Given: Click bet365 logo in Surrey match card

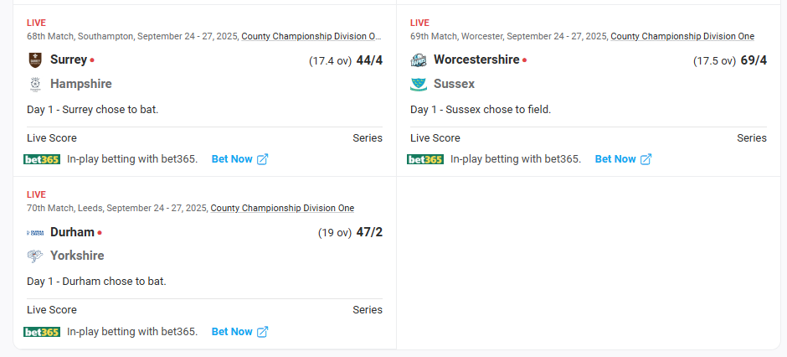Looking at the screenshot, I should click(42, 159).
